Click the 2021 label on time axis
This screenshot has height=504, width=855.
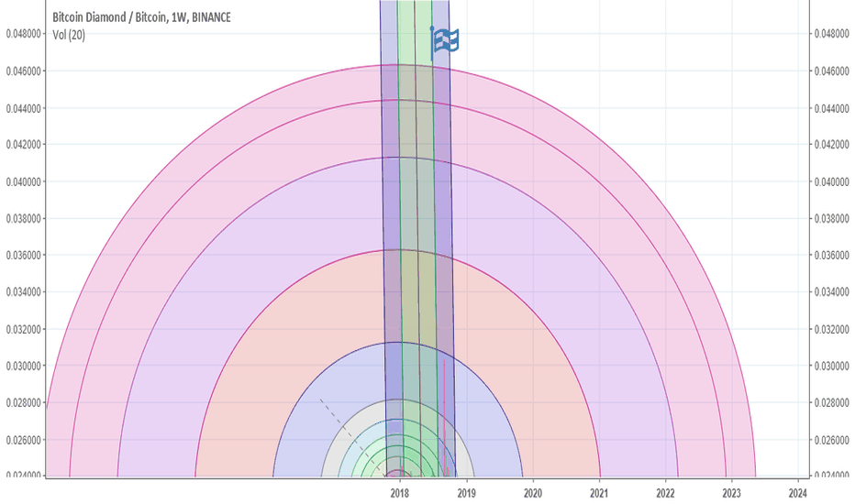(599, 493)
